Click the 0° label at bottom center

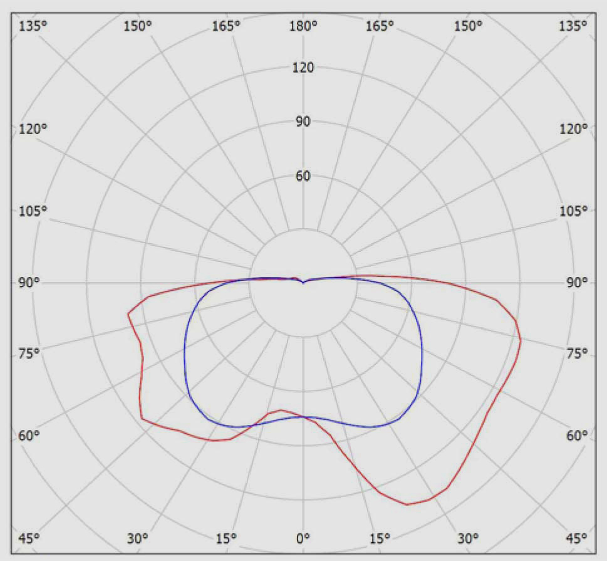click(x=303, y=538)
